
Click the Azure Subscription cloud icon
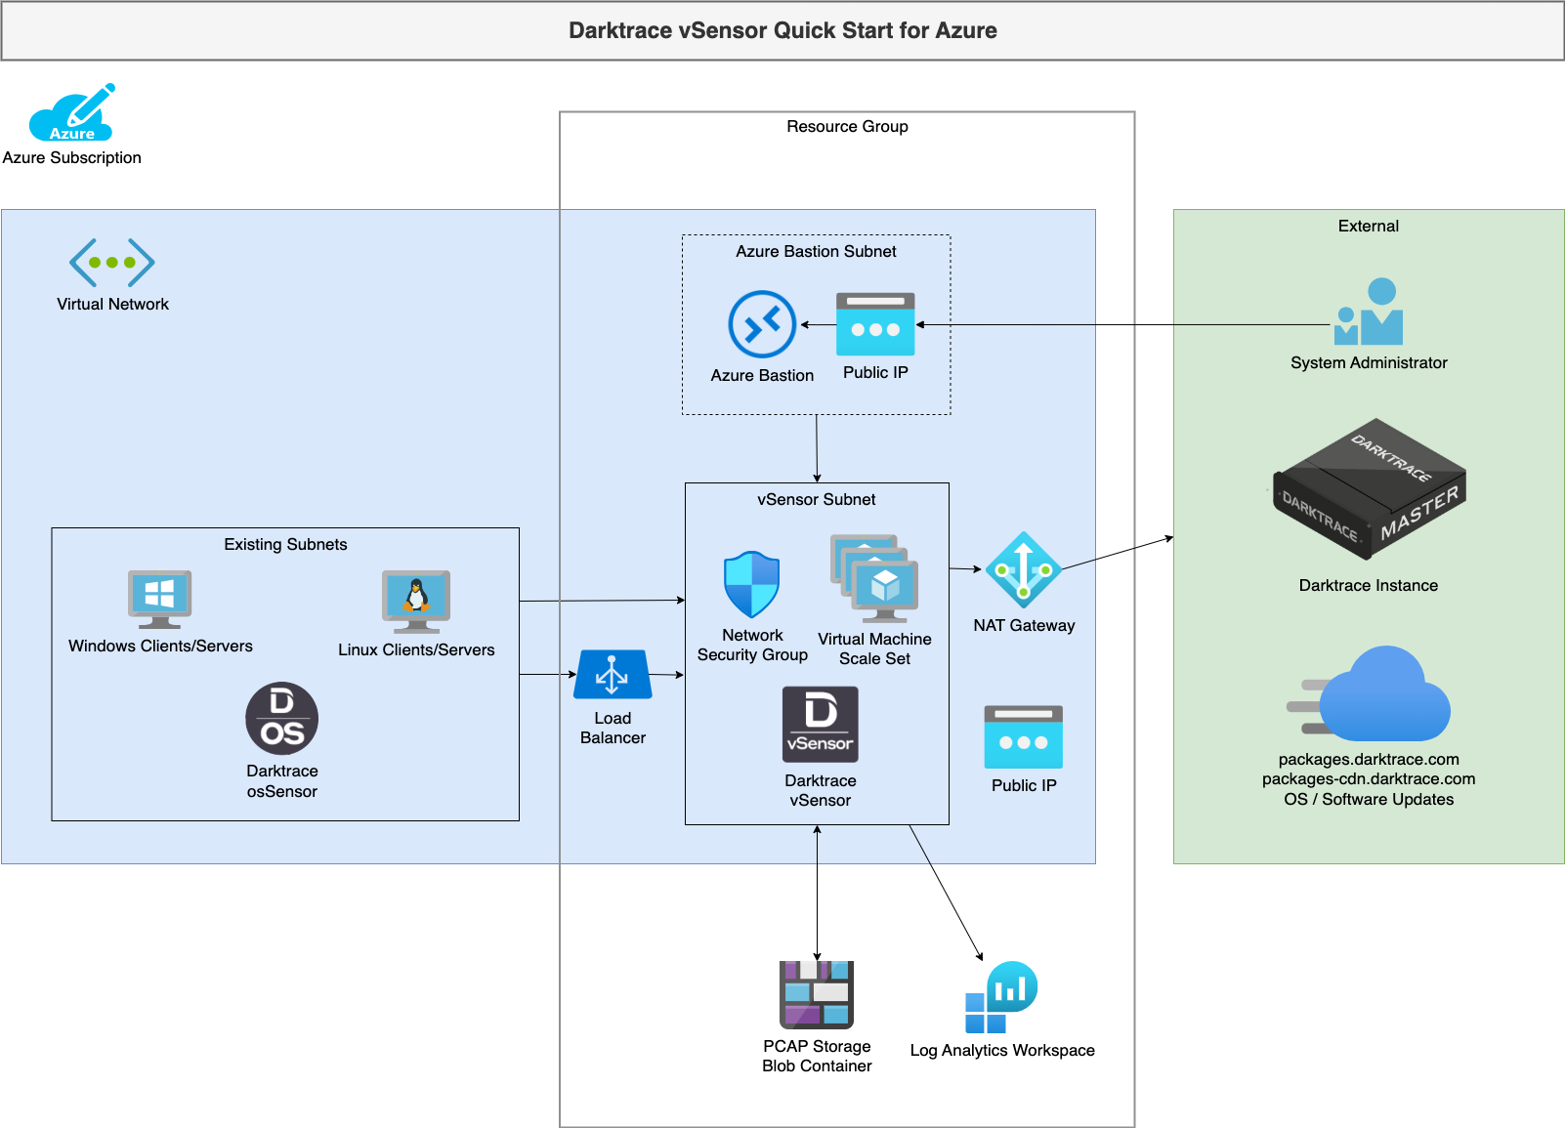coord(71,112)
